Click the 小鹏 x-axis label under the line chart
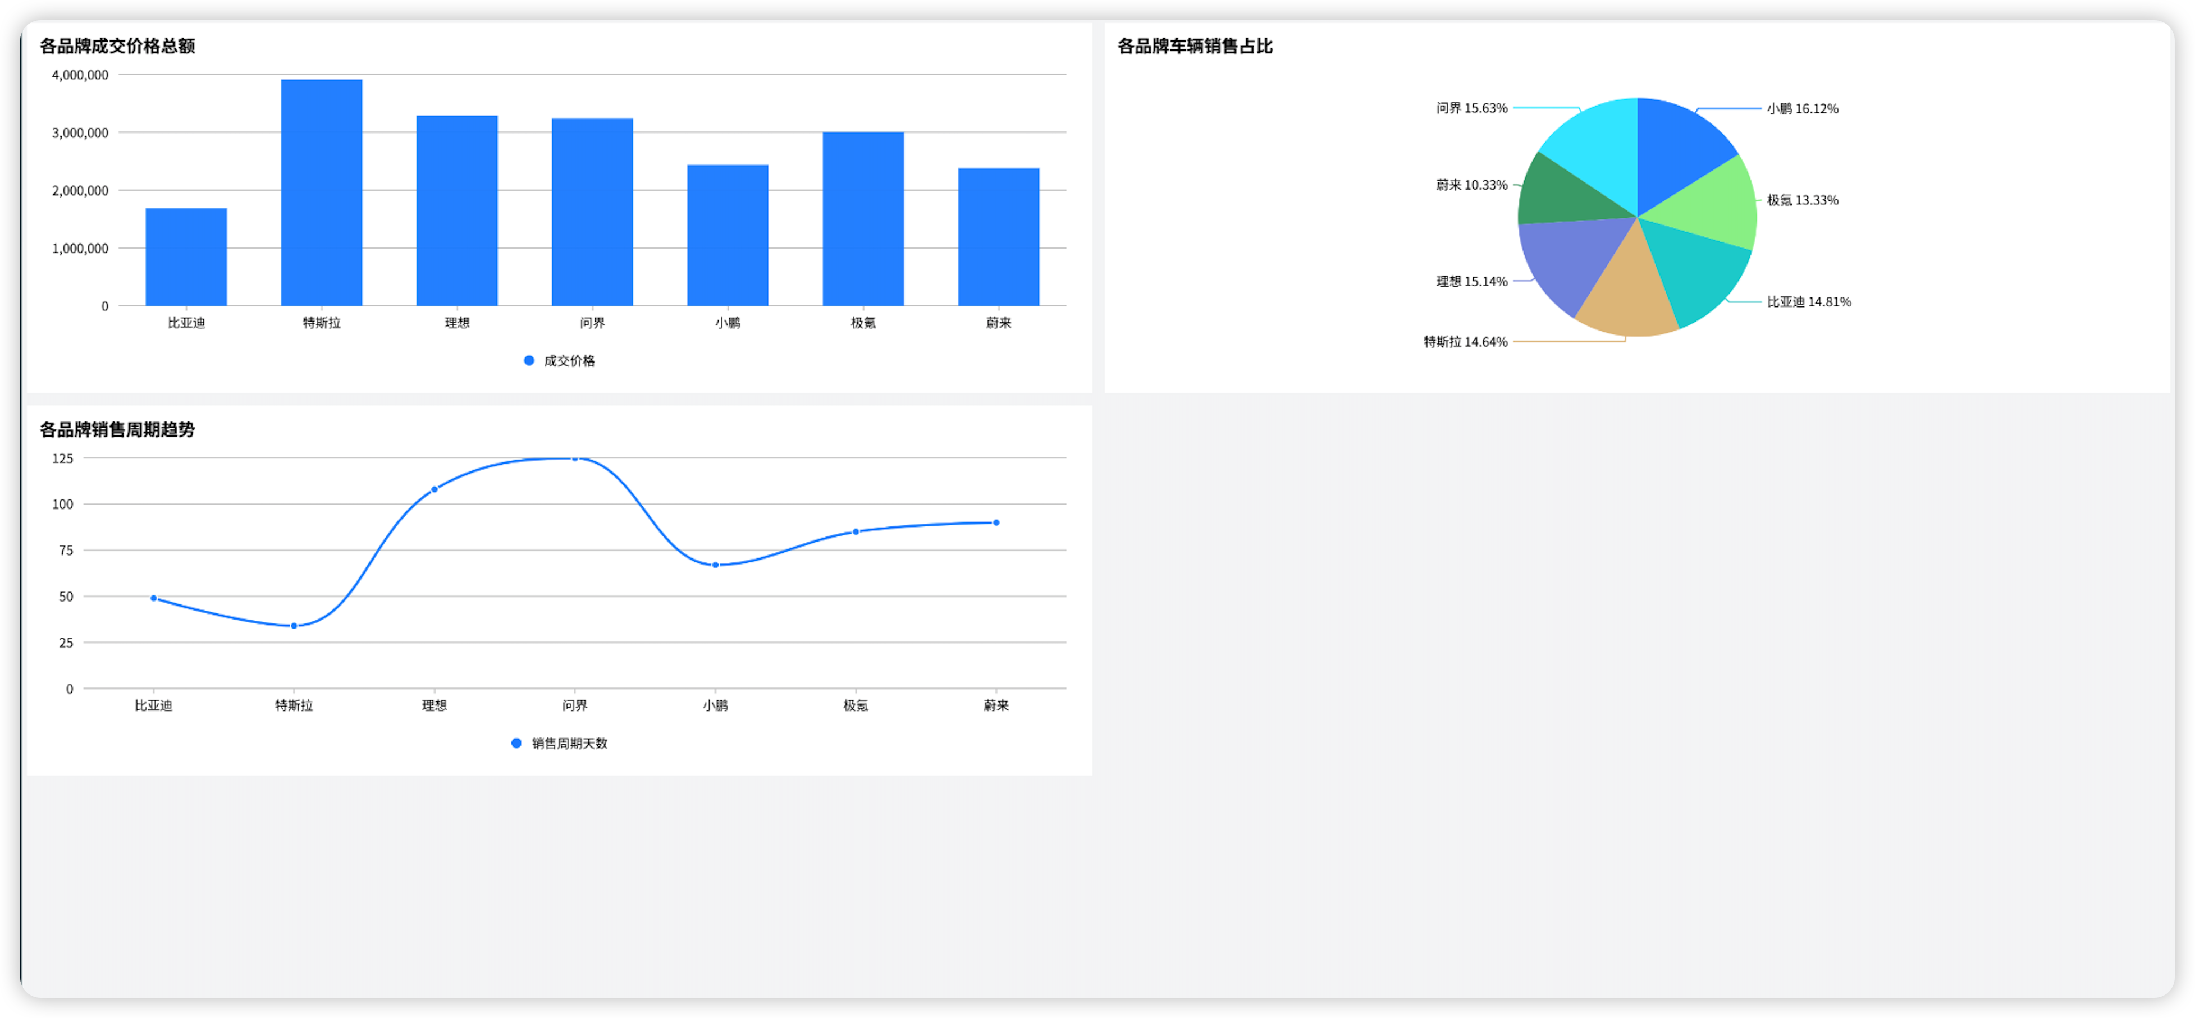 (716, 705)
